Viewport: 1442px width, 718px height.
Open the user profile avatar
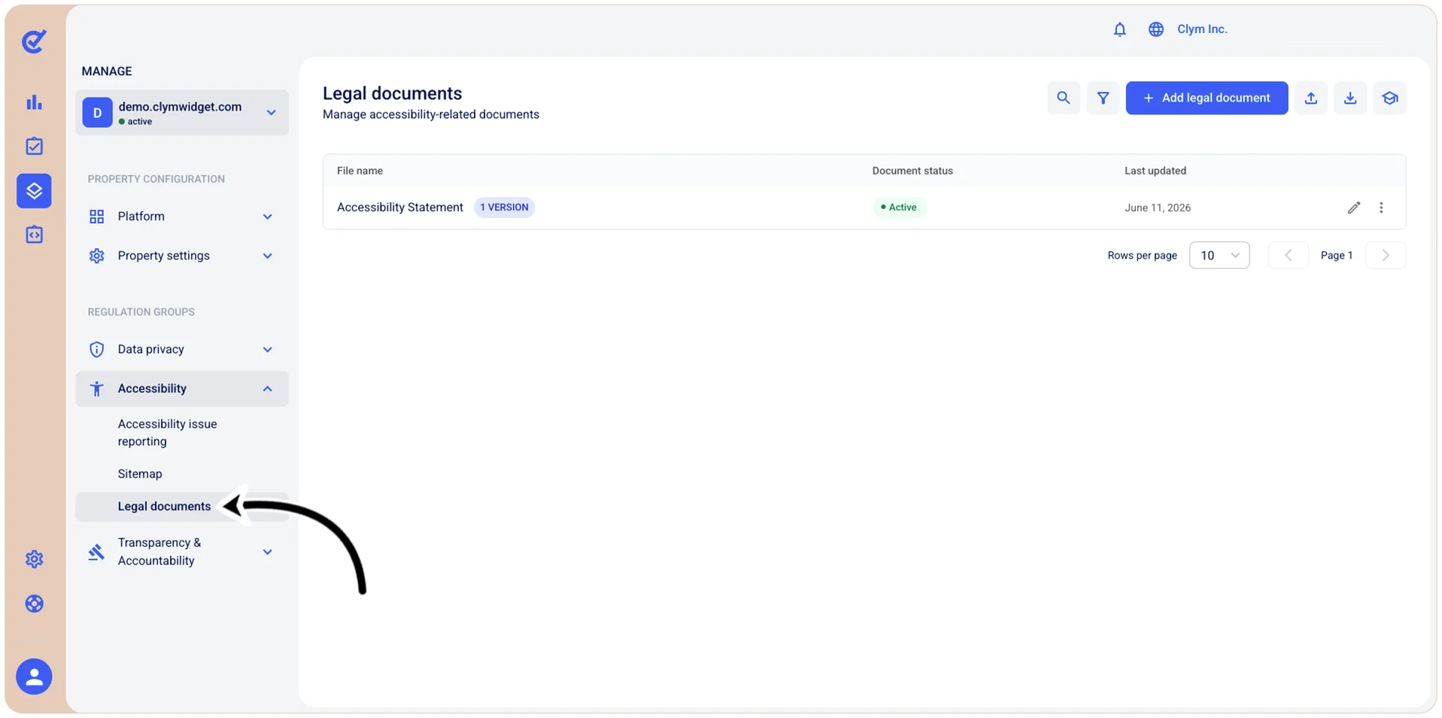point(34,677)
